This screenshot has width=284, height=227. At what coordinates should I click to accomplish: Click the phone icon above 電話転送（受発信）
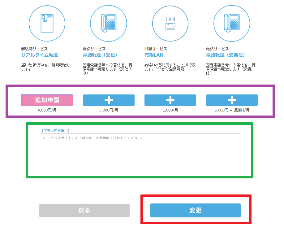232,23
